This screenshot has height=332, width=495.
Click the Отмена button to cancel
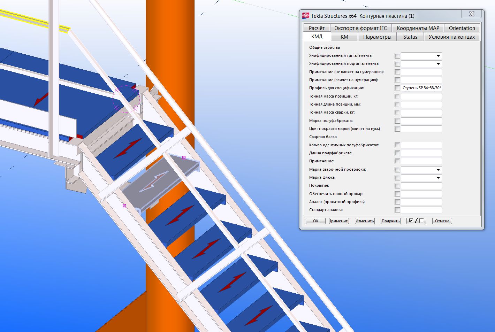(x=442, y=221)
